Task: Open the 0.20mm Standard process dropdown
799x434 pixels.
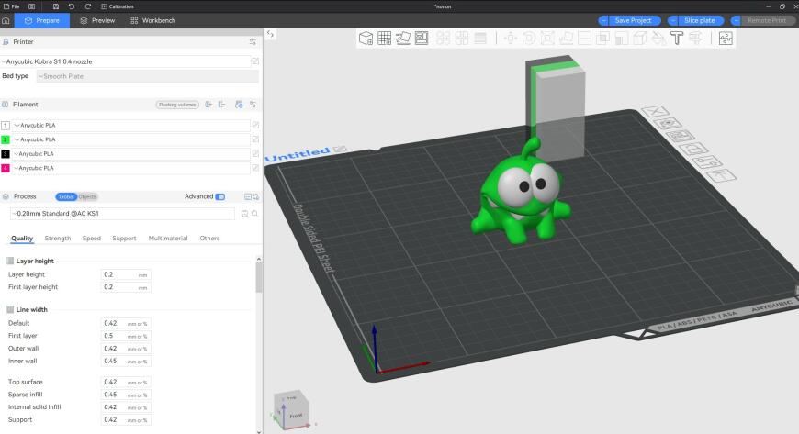Action: point(122,214)
